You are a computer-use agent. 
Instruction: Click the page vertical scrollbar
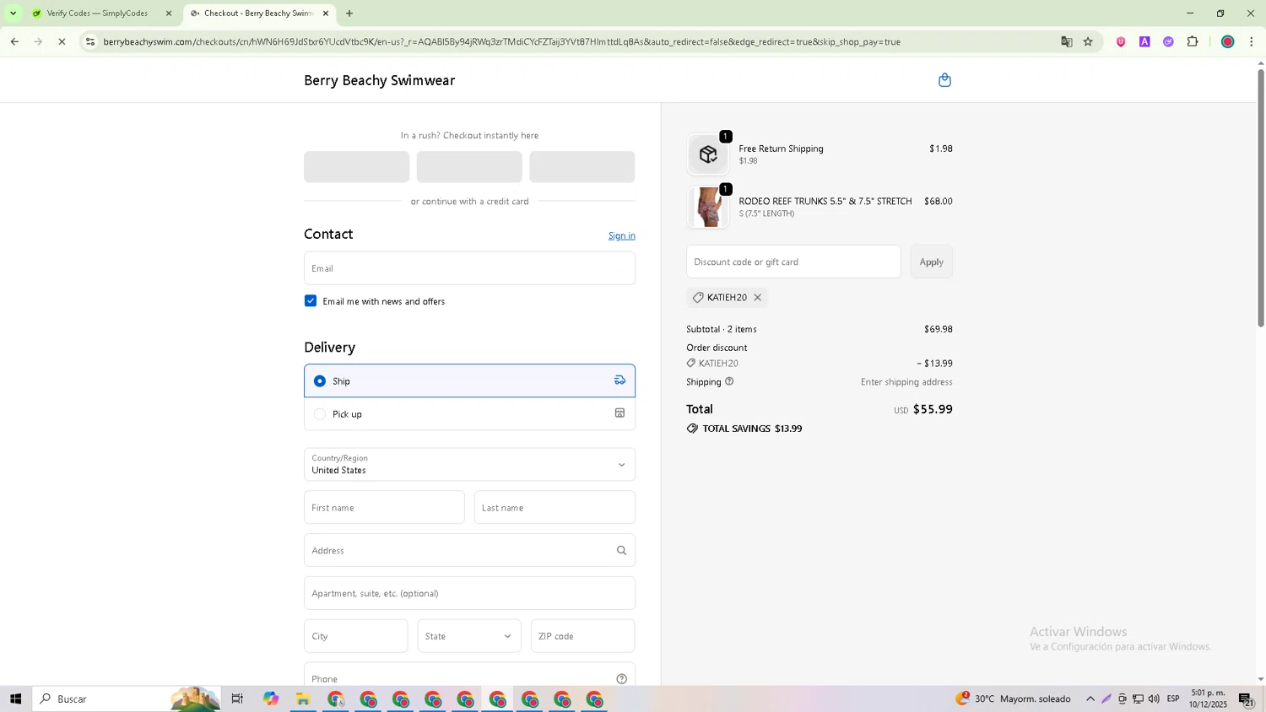coord(1261,198)
